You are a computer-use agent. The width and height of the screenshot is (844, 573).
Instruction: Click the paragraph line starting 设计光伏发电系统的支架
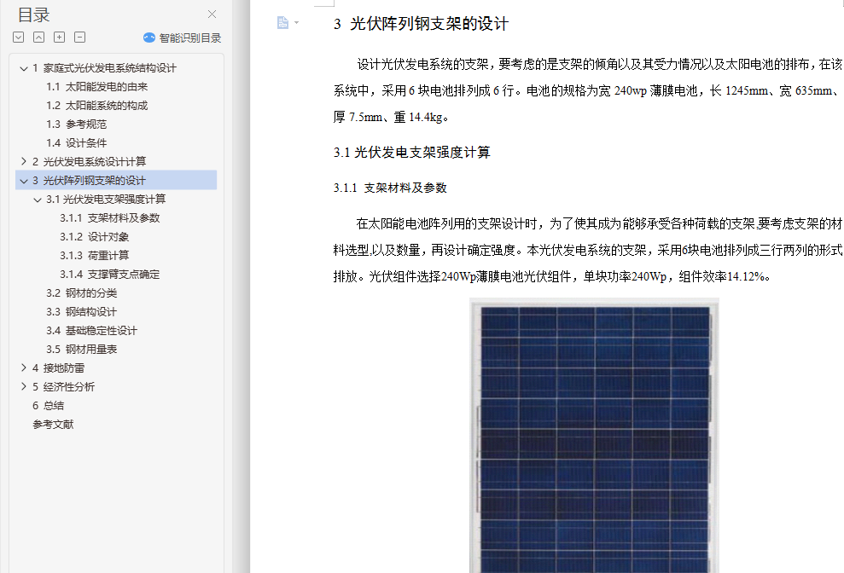600,65
